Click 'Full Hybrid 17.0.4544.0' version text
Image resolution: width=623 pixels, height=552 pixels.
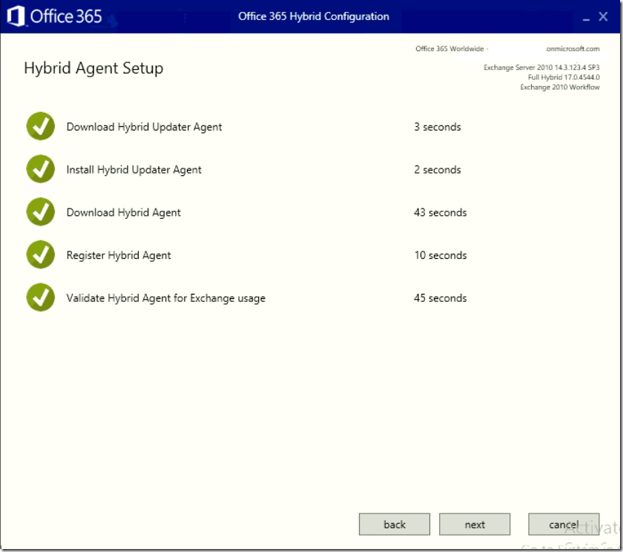tap(564, 77)
